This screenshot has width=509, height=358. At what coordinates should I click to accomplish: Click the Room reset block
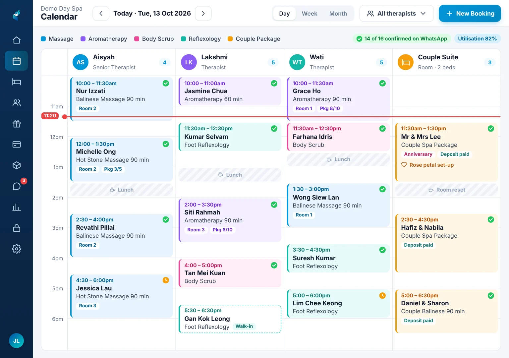pos(447,190)
